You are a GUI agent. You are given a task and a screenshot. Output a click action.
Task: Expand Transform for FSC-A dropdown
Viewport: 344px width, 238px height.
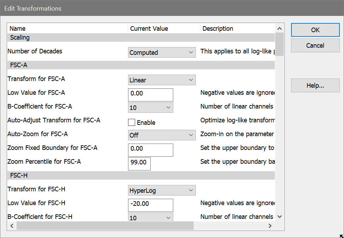tap(162, 80)
